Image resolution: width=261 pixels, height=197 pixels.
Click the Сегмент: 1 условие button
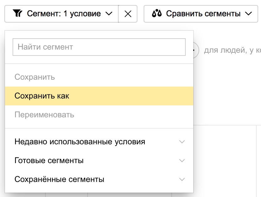(61, 13)
